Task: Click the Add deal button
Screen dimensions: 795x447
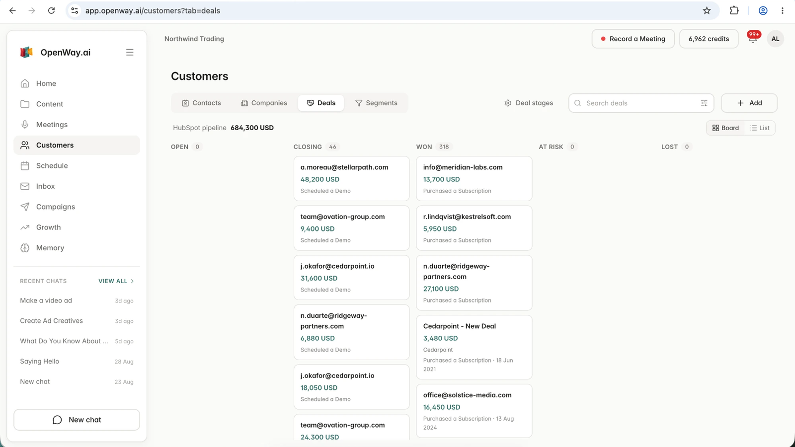Action: (749, 103)
